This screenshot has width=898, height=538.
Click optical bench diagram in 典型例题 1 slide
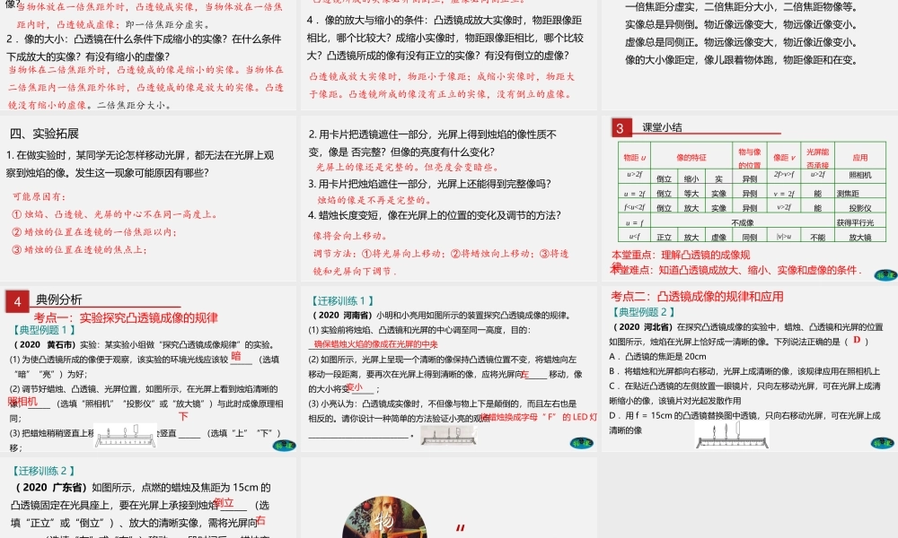126,436
